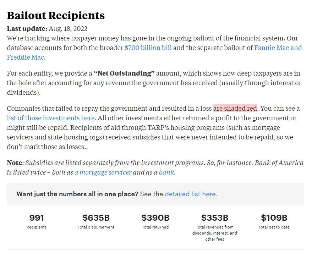The height and width of the screenshot is (253, 312).
Task: Click the $635B total disbursement figure
Action: click(x=96, y=218)
